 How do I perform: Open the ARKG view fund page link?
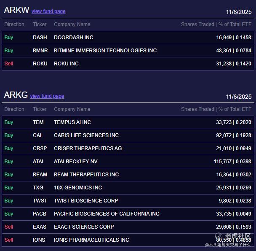[47, 96]
